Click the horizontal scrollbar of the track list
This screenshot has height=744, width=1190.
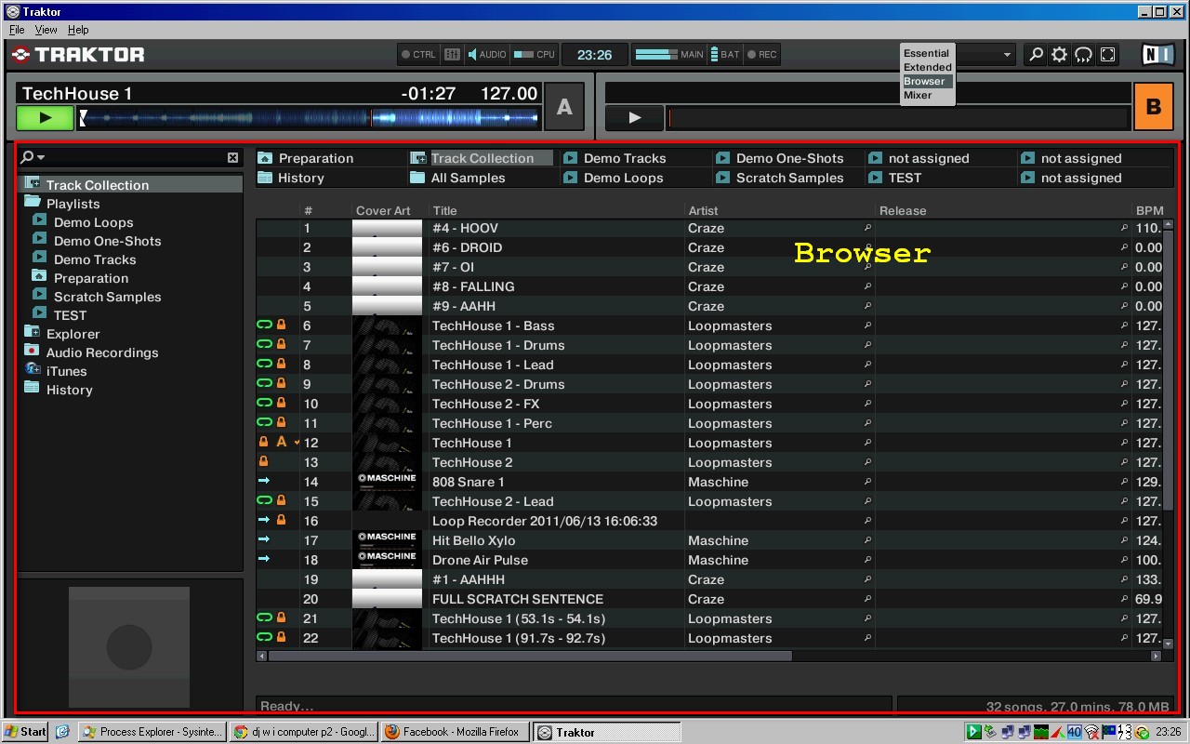(530, 656)
